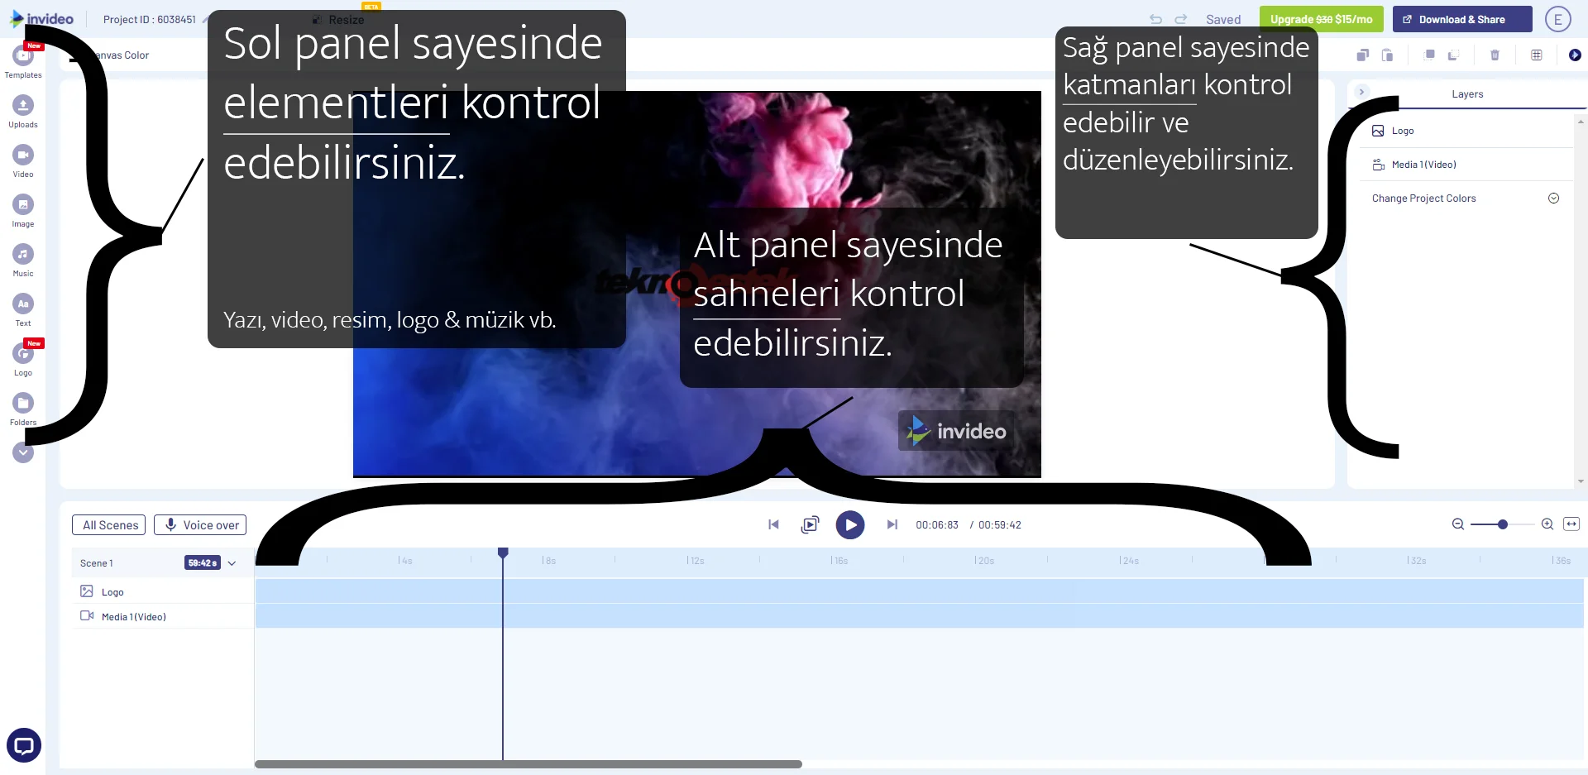1588x775 pixels.
Task: Adjust the timeline zoom slider
Action: click(1503, 524)
